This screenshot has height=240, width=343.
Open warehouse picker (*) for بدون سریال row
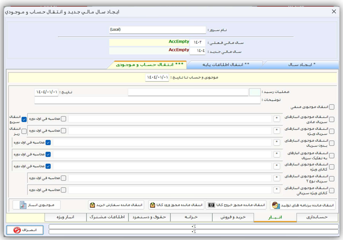pyautogui.click(x=277, y=142)
